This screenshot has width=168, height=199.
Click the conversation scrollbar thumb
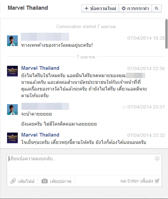(166, 34)
